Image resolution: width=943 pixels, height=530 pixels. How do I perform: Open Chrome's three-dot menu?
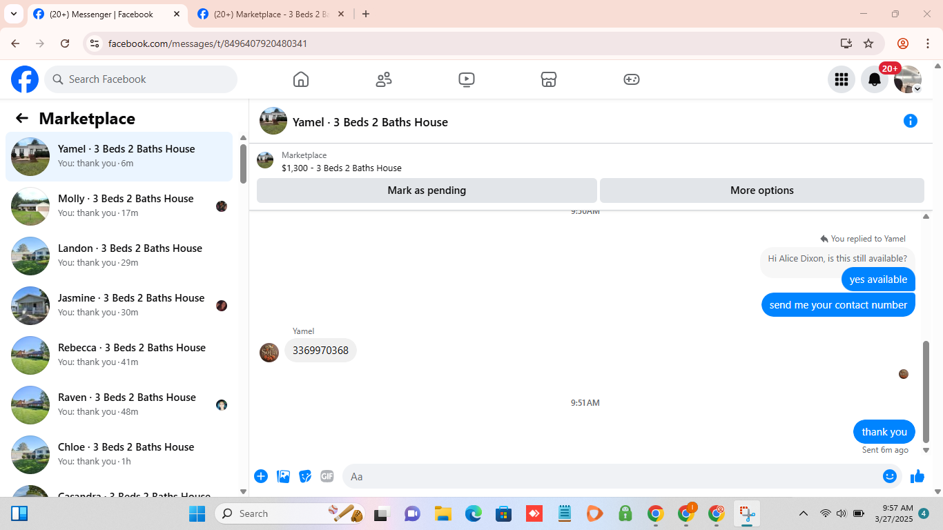tap(928, 43)
